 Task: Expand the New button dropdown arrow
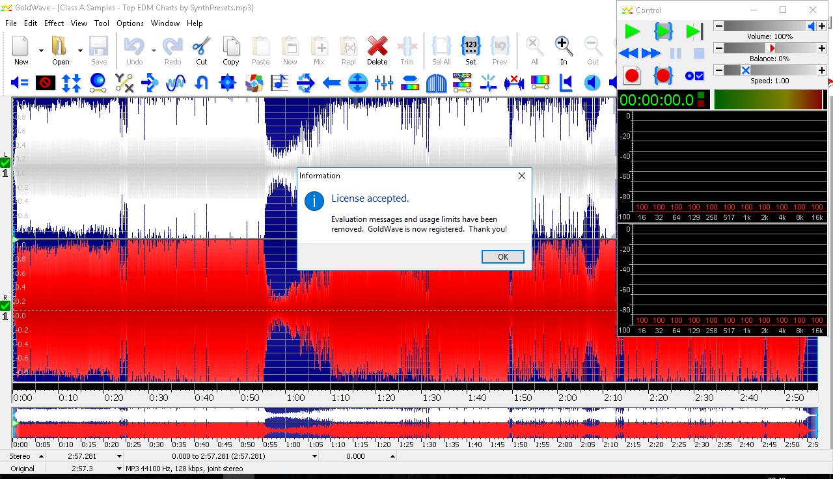[x=41, y=50]
